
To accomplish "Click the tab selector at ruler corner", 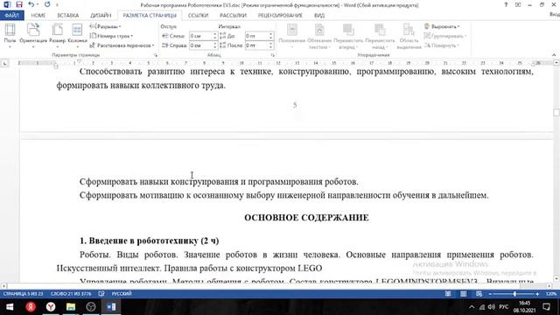I will 4,64.
